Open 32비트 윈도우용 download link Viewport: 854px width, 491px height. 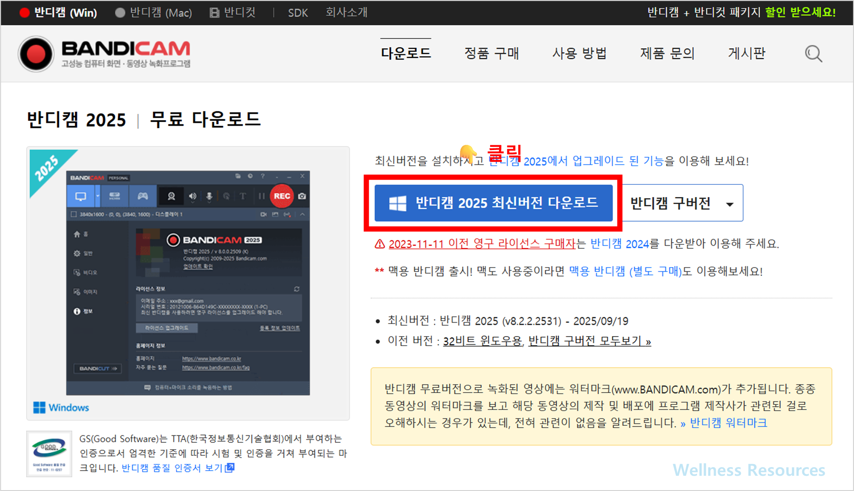coord(483,341)
